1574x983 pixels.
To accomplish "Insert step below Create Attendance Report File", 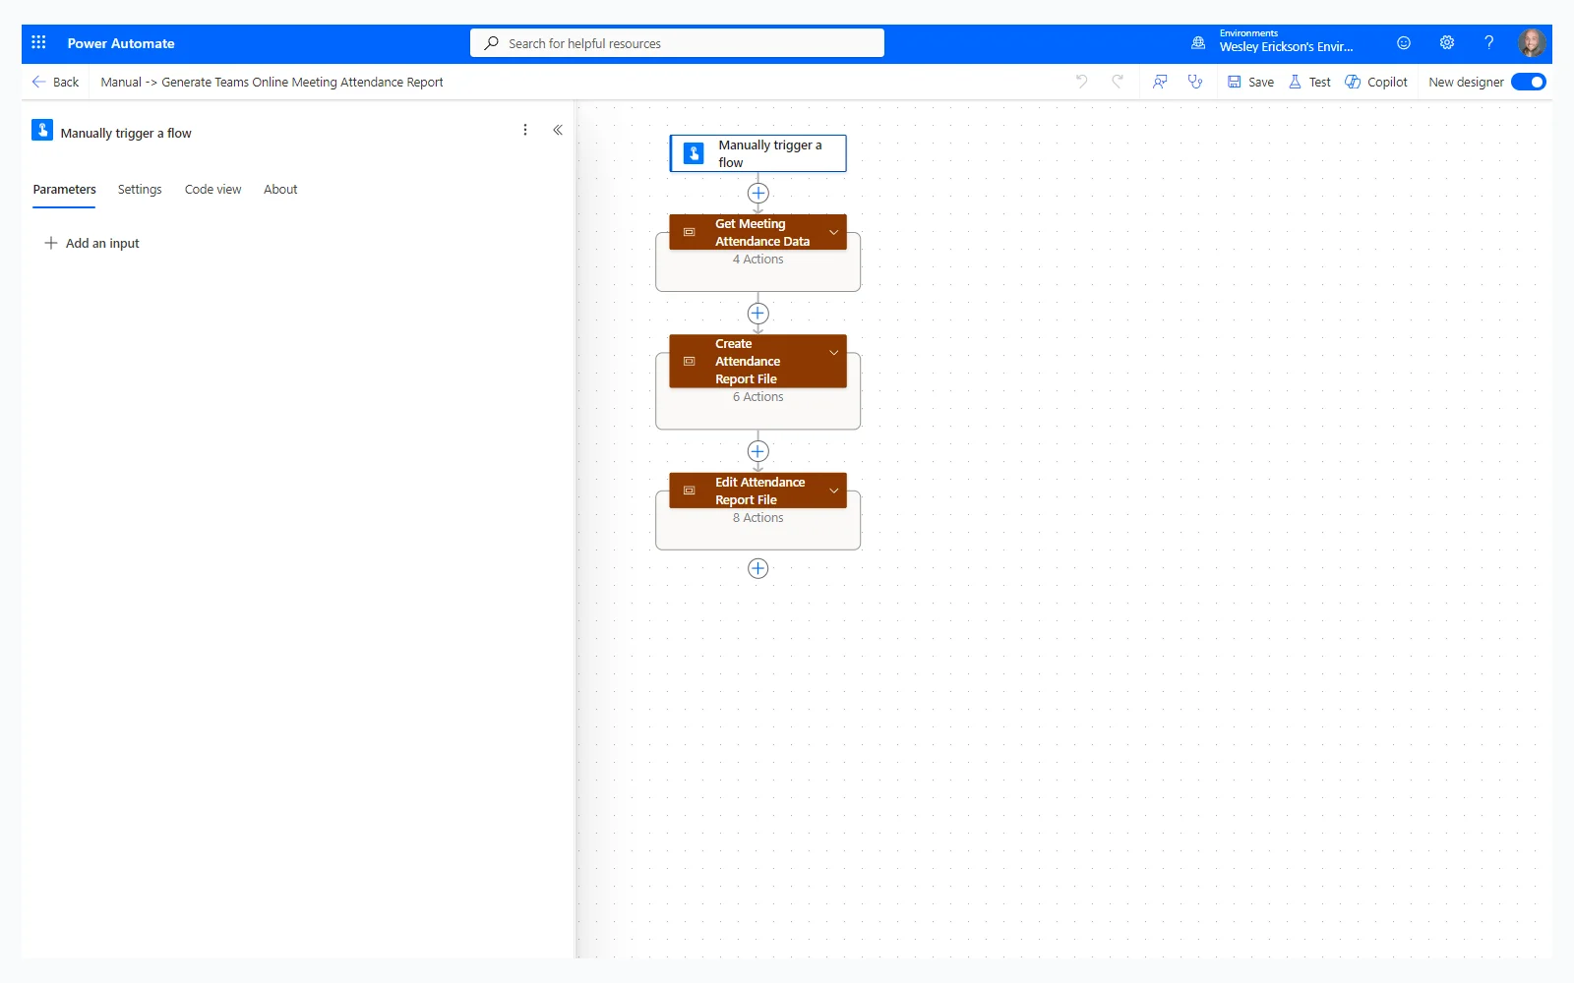I will tap(757, 451).
